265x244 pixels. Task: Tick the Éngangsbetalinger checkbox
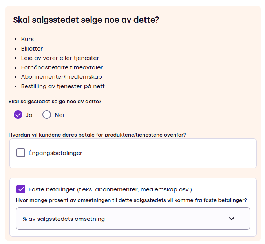(21, 153)
